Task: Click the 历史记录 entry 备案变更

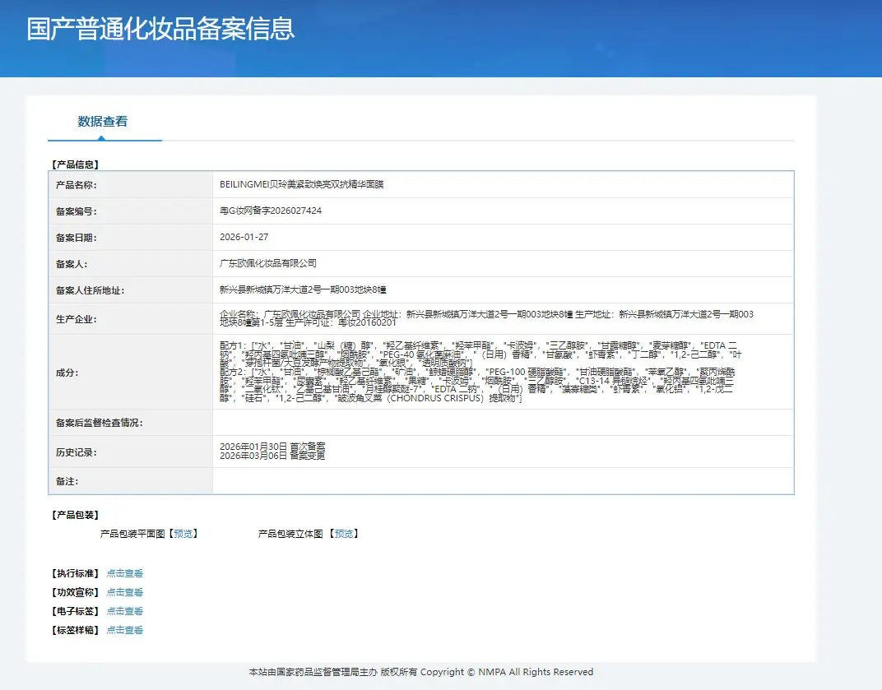Action: pyautogui.click(x=272, y=456)
